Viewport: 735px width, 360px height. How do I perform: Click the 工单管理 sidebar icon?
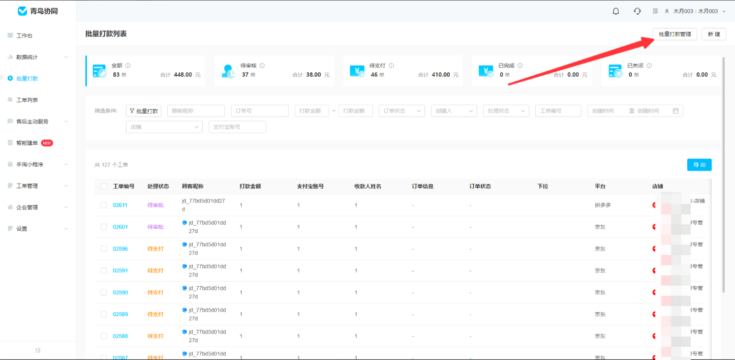click(10, 186)
